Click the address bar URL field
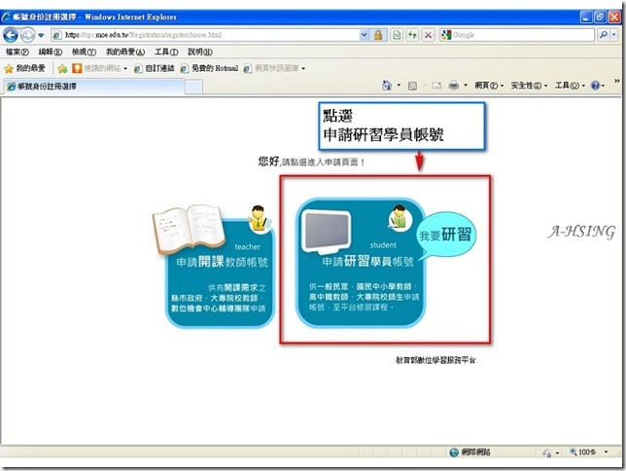 point(205,35)
